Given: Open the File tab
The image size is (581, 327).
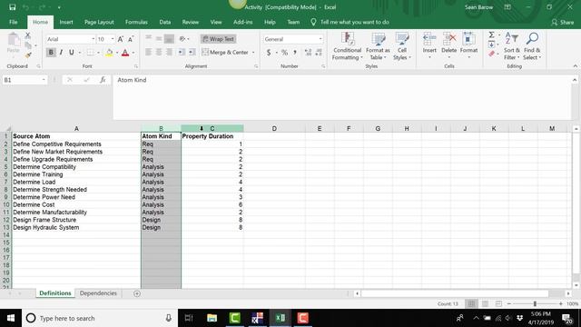Looking at the screenshot, I should coord(14,22).
